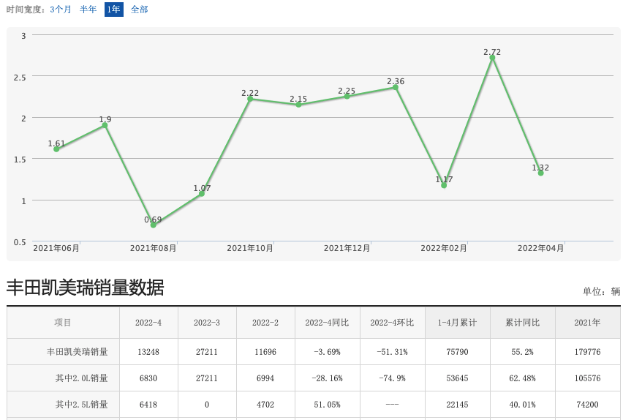Click the 2022-4环比 column header
The height and width of the screenshot is (420, 623).
393,323
